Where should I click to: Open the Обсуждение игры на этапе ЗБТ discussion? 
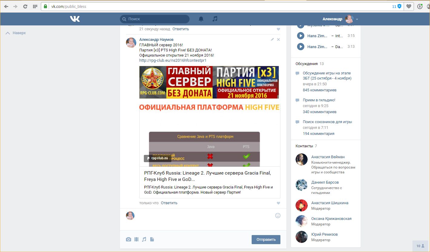coord(327,76)
